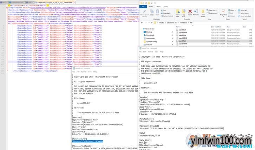Click This PC in the address path
This screenshot has height=150, width=255.
point(161,23)
